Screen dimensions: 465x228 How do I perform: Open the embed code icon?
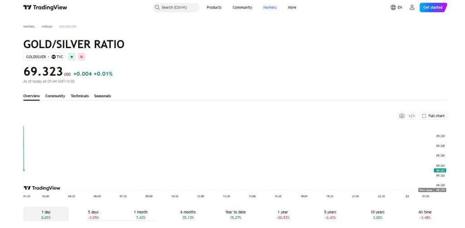point(411,116)
